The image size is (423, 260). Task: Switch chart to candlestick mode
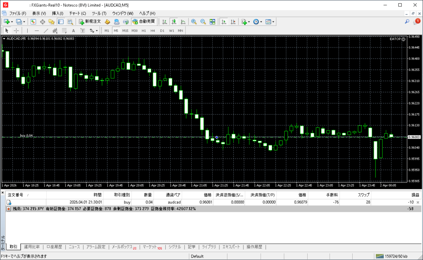(x=174, y=21)
